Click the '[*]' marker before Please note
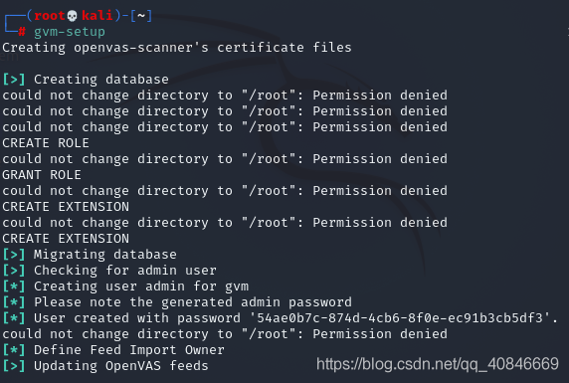The image size is (569, 383). [14, 302]
